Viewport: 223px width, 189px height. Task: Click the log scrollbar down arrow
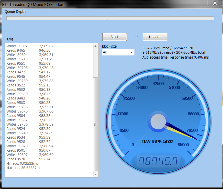tap(96, 174)
